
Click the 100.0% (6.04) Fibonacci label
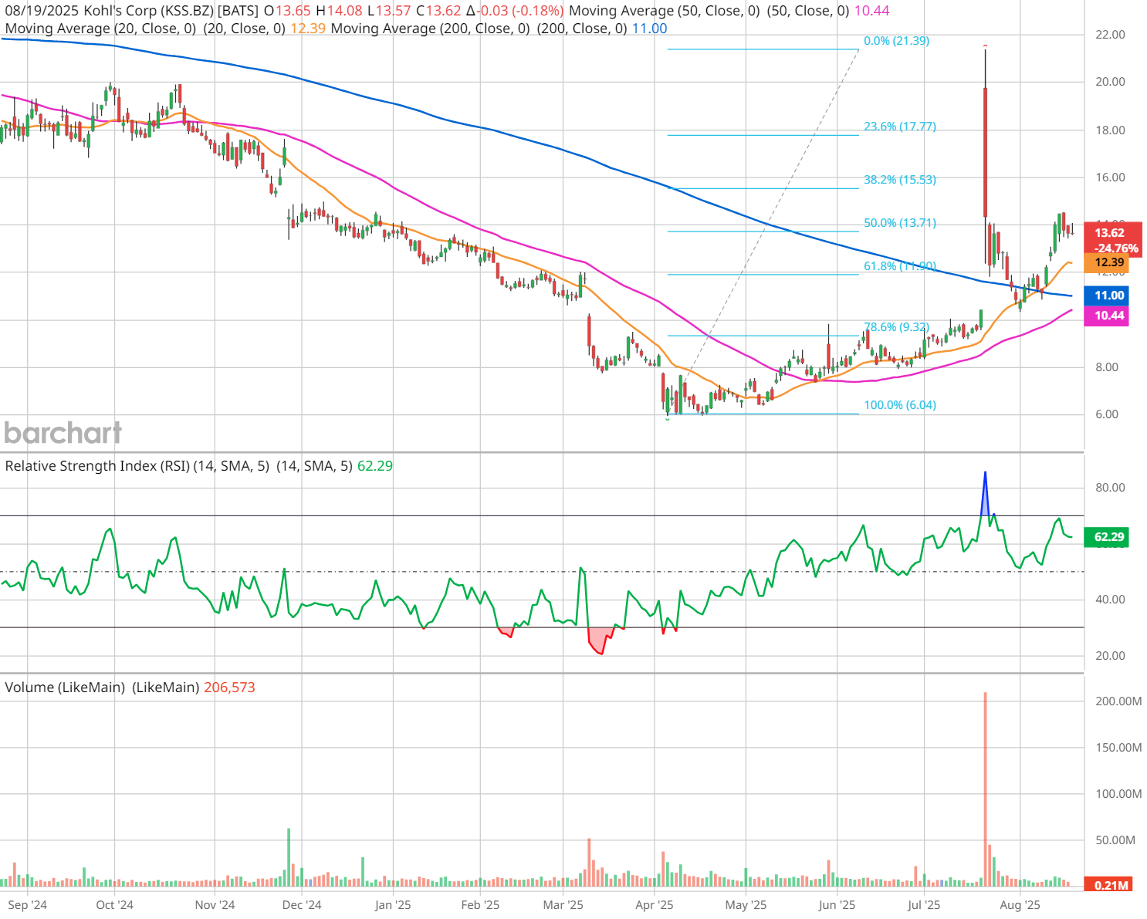[x=900, y=405]
